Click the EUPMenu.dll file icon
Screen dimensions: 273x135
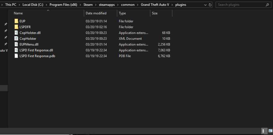16,44
